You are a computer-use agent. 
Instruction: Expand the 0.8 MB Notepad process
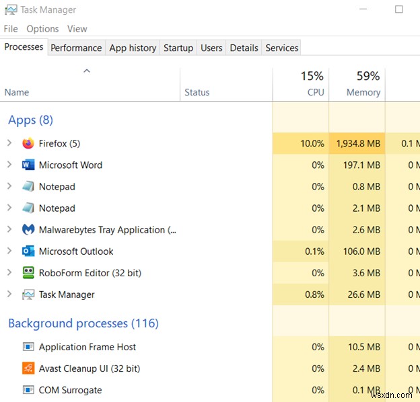(9, 186)
